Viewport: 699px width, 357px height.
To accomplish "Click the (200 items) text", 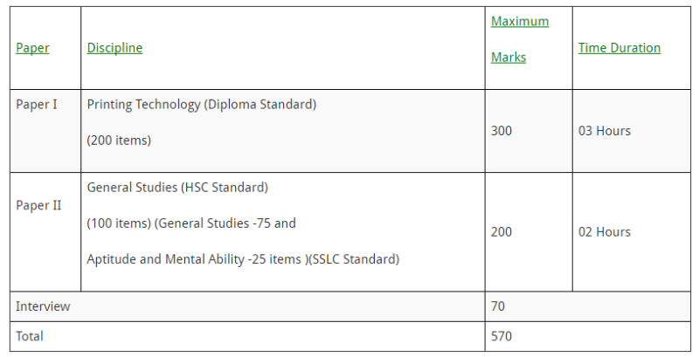I will point(119,141).
